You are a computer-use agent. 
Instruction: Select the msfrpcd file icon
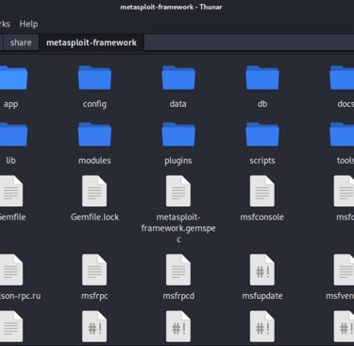[178, 269]
